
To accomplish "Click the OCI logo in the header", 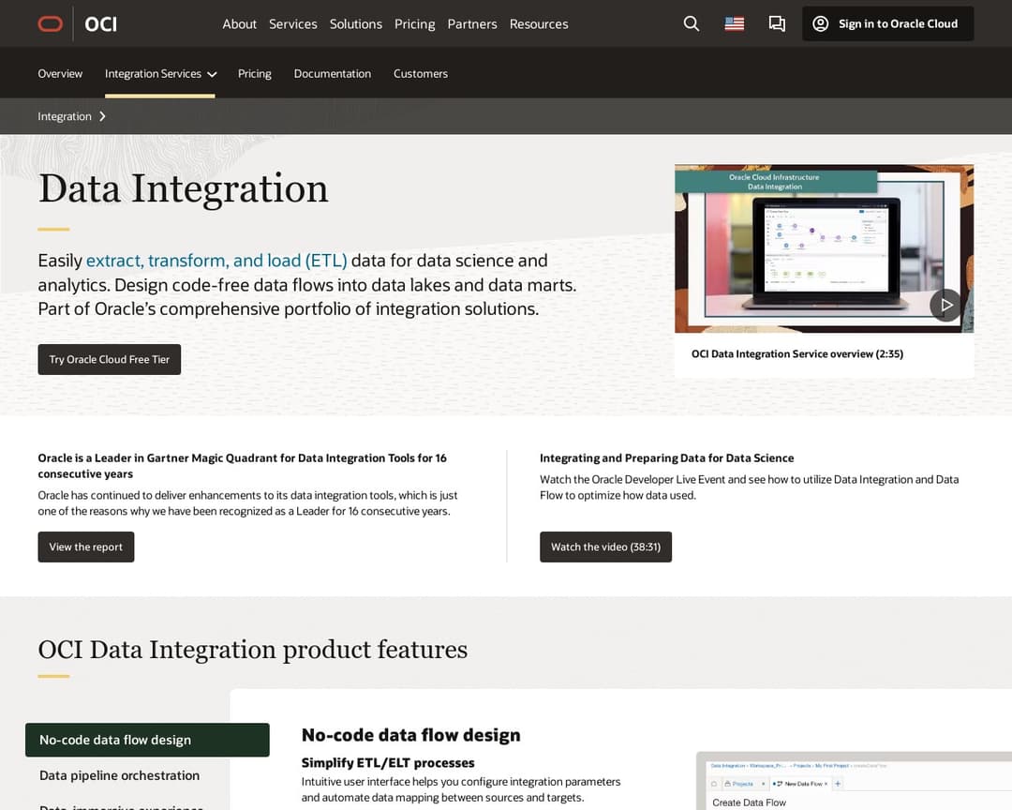I will click(100, 23).
